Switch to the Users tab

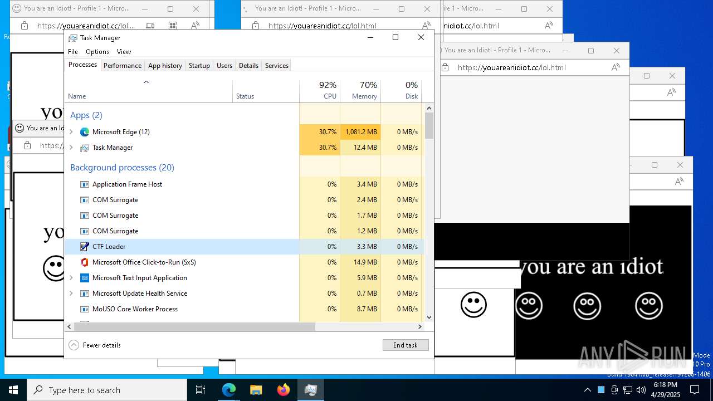(224, 66)
